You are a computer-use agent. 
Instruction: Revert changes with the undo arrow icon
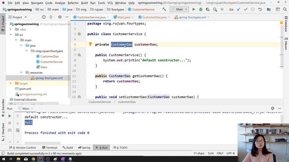(260, 9)
